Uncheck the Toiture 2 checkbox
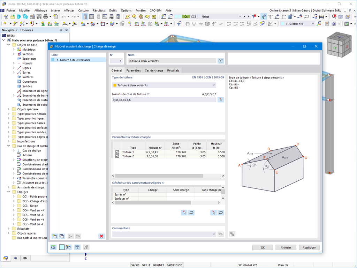 coord(117,156)
